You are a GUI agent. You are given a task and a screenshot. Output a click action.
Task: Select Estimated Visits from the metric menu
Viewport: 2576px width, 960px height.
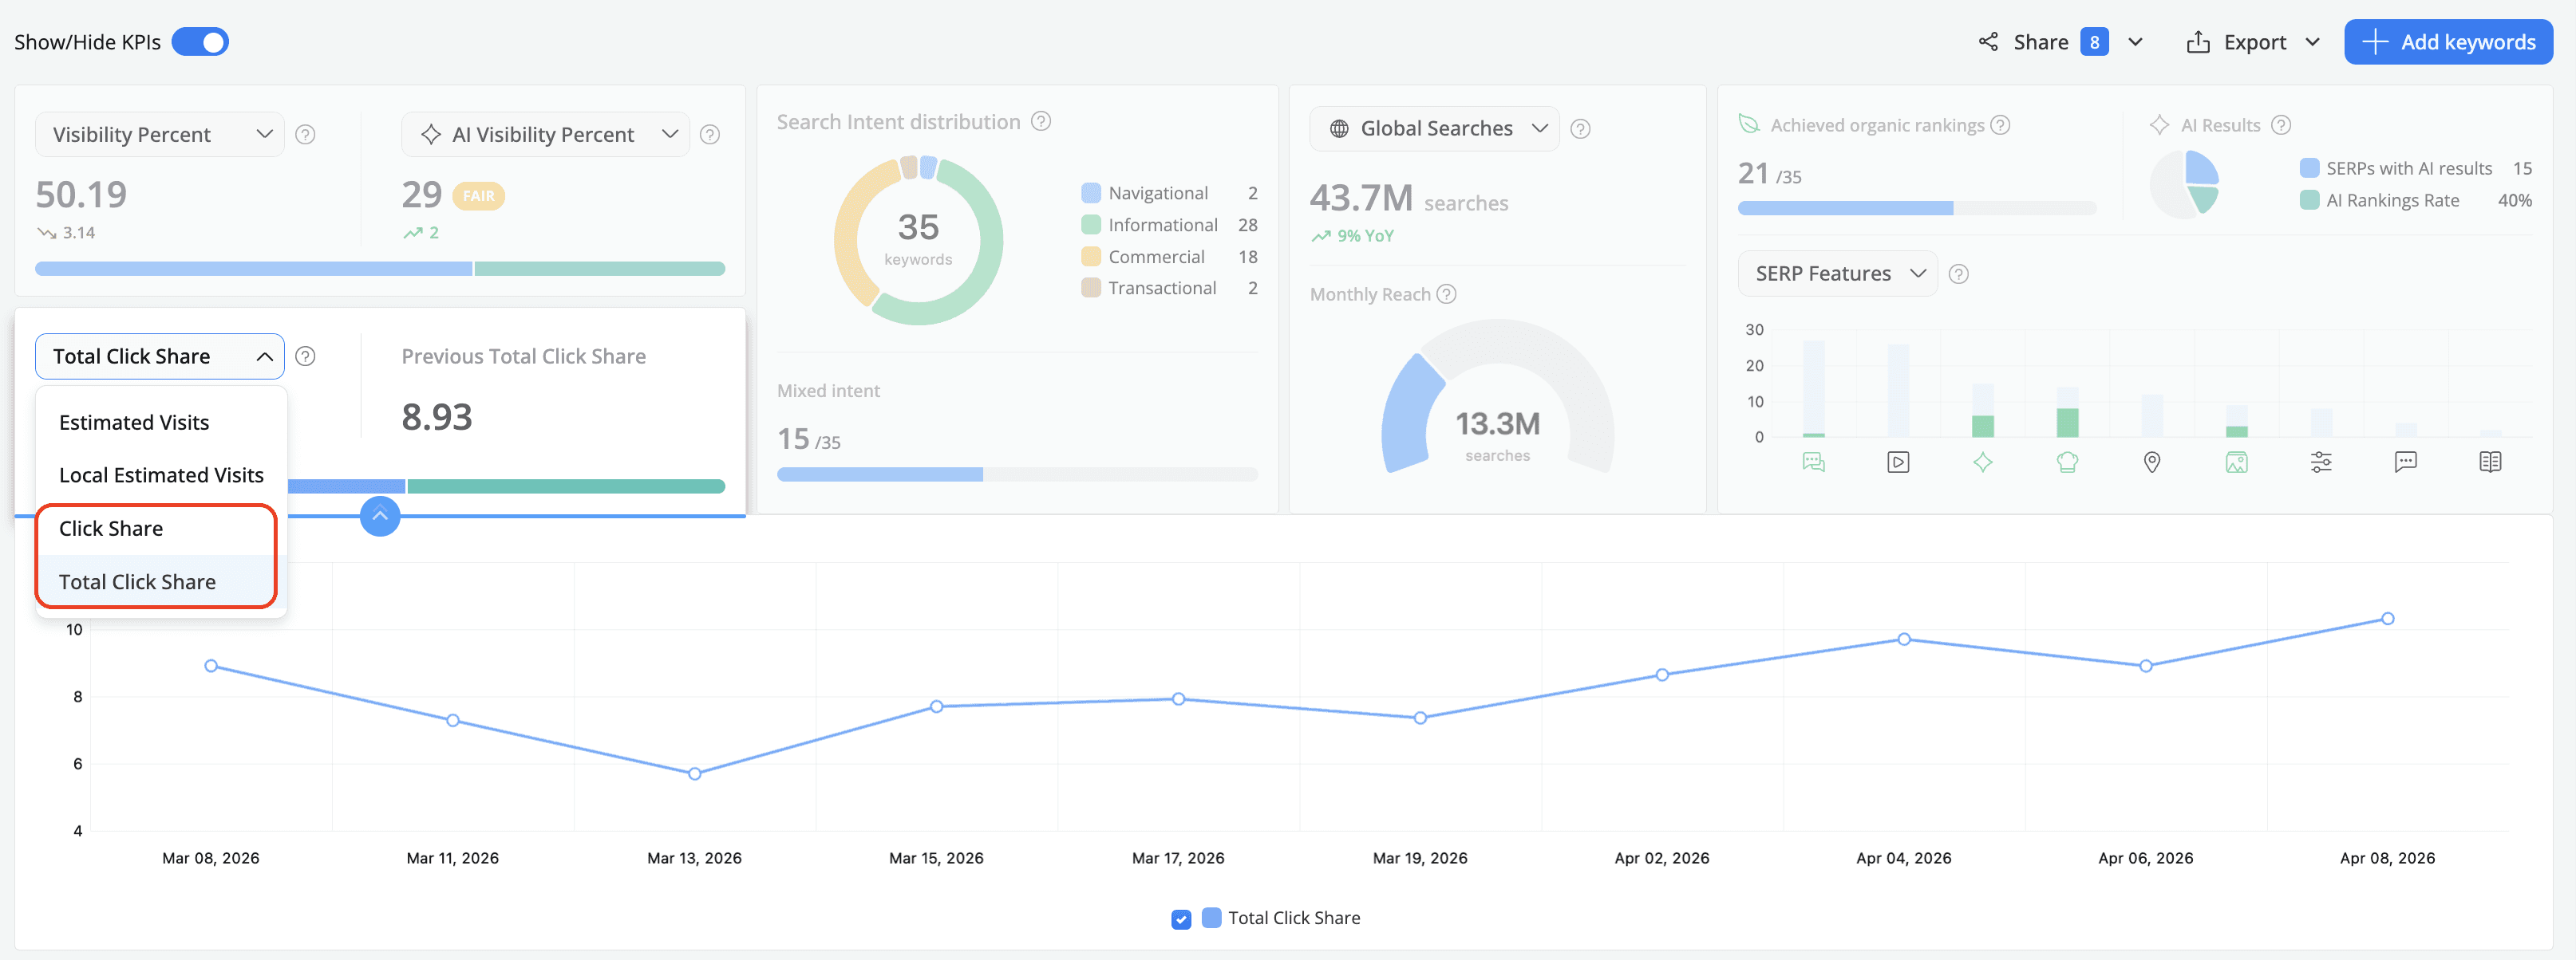133,422
